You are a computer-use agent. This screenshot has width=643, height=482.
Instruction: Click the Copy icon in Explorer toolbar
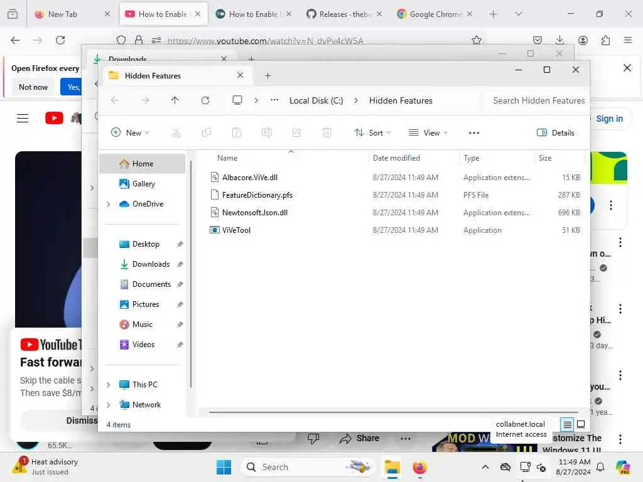pyautogui.click(x=207, y=133)
